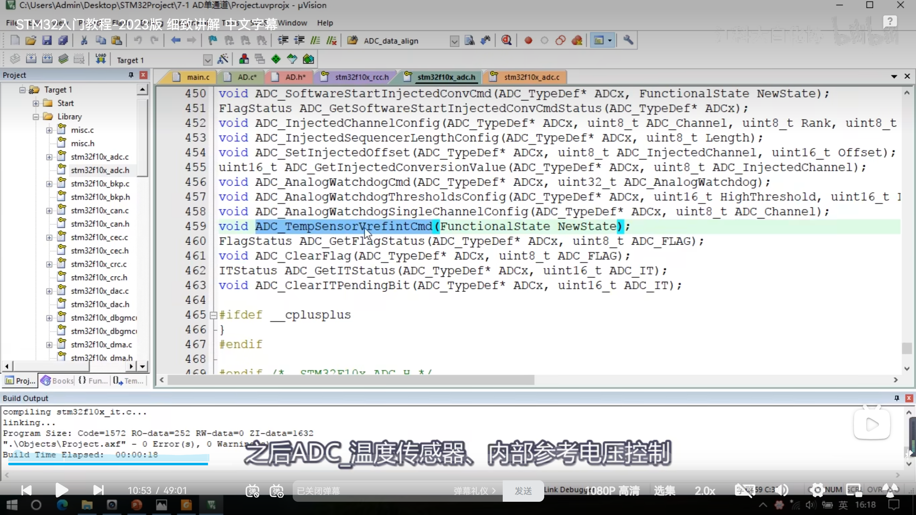Expand the stm32f10x_adc.c node
Screen dimensions: 916x515
(x=49, y=157)
